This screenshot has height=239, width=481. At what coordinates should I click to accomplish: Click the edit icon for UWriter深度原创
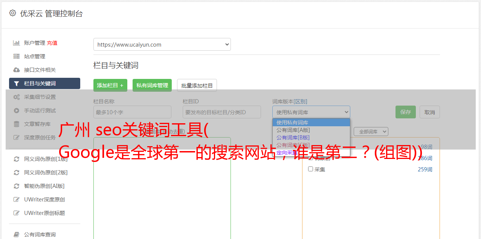17,200
